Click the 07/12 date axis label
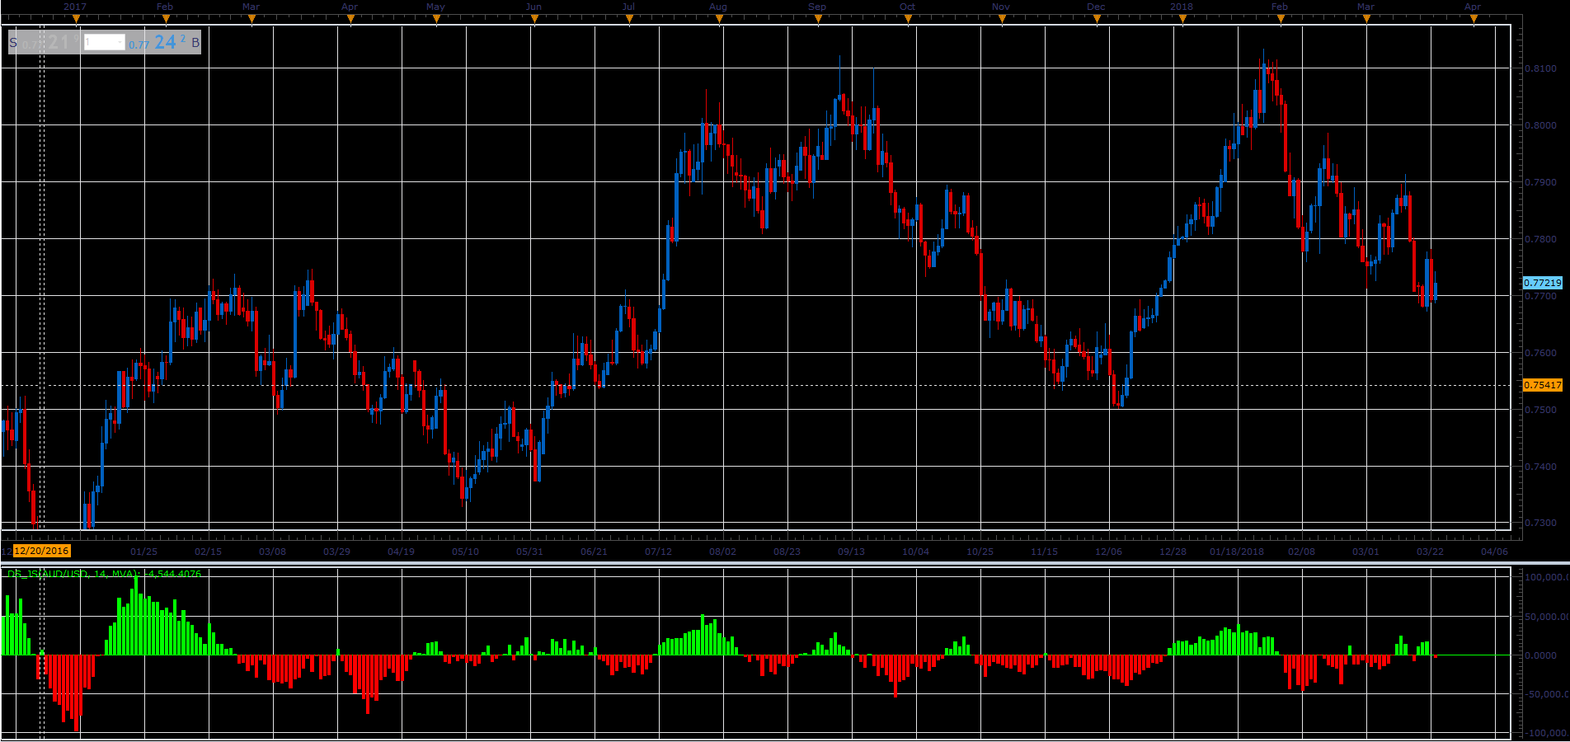The height and width of the screenshot is (742, 1570). pyautogui.click(x=658, y=552)
